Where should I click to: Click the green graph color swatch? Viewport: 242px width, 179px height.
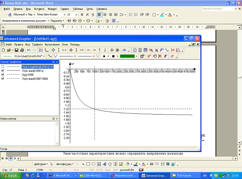coord(127,56)
